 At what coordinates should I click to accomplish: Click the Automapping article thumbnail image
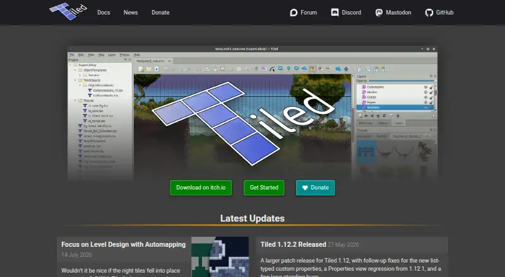point(220,257)
